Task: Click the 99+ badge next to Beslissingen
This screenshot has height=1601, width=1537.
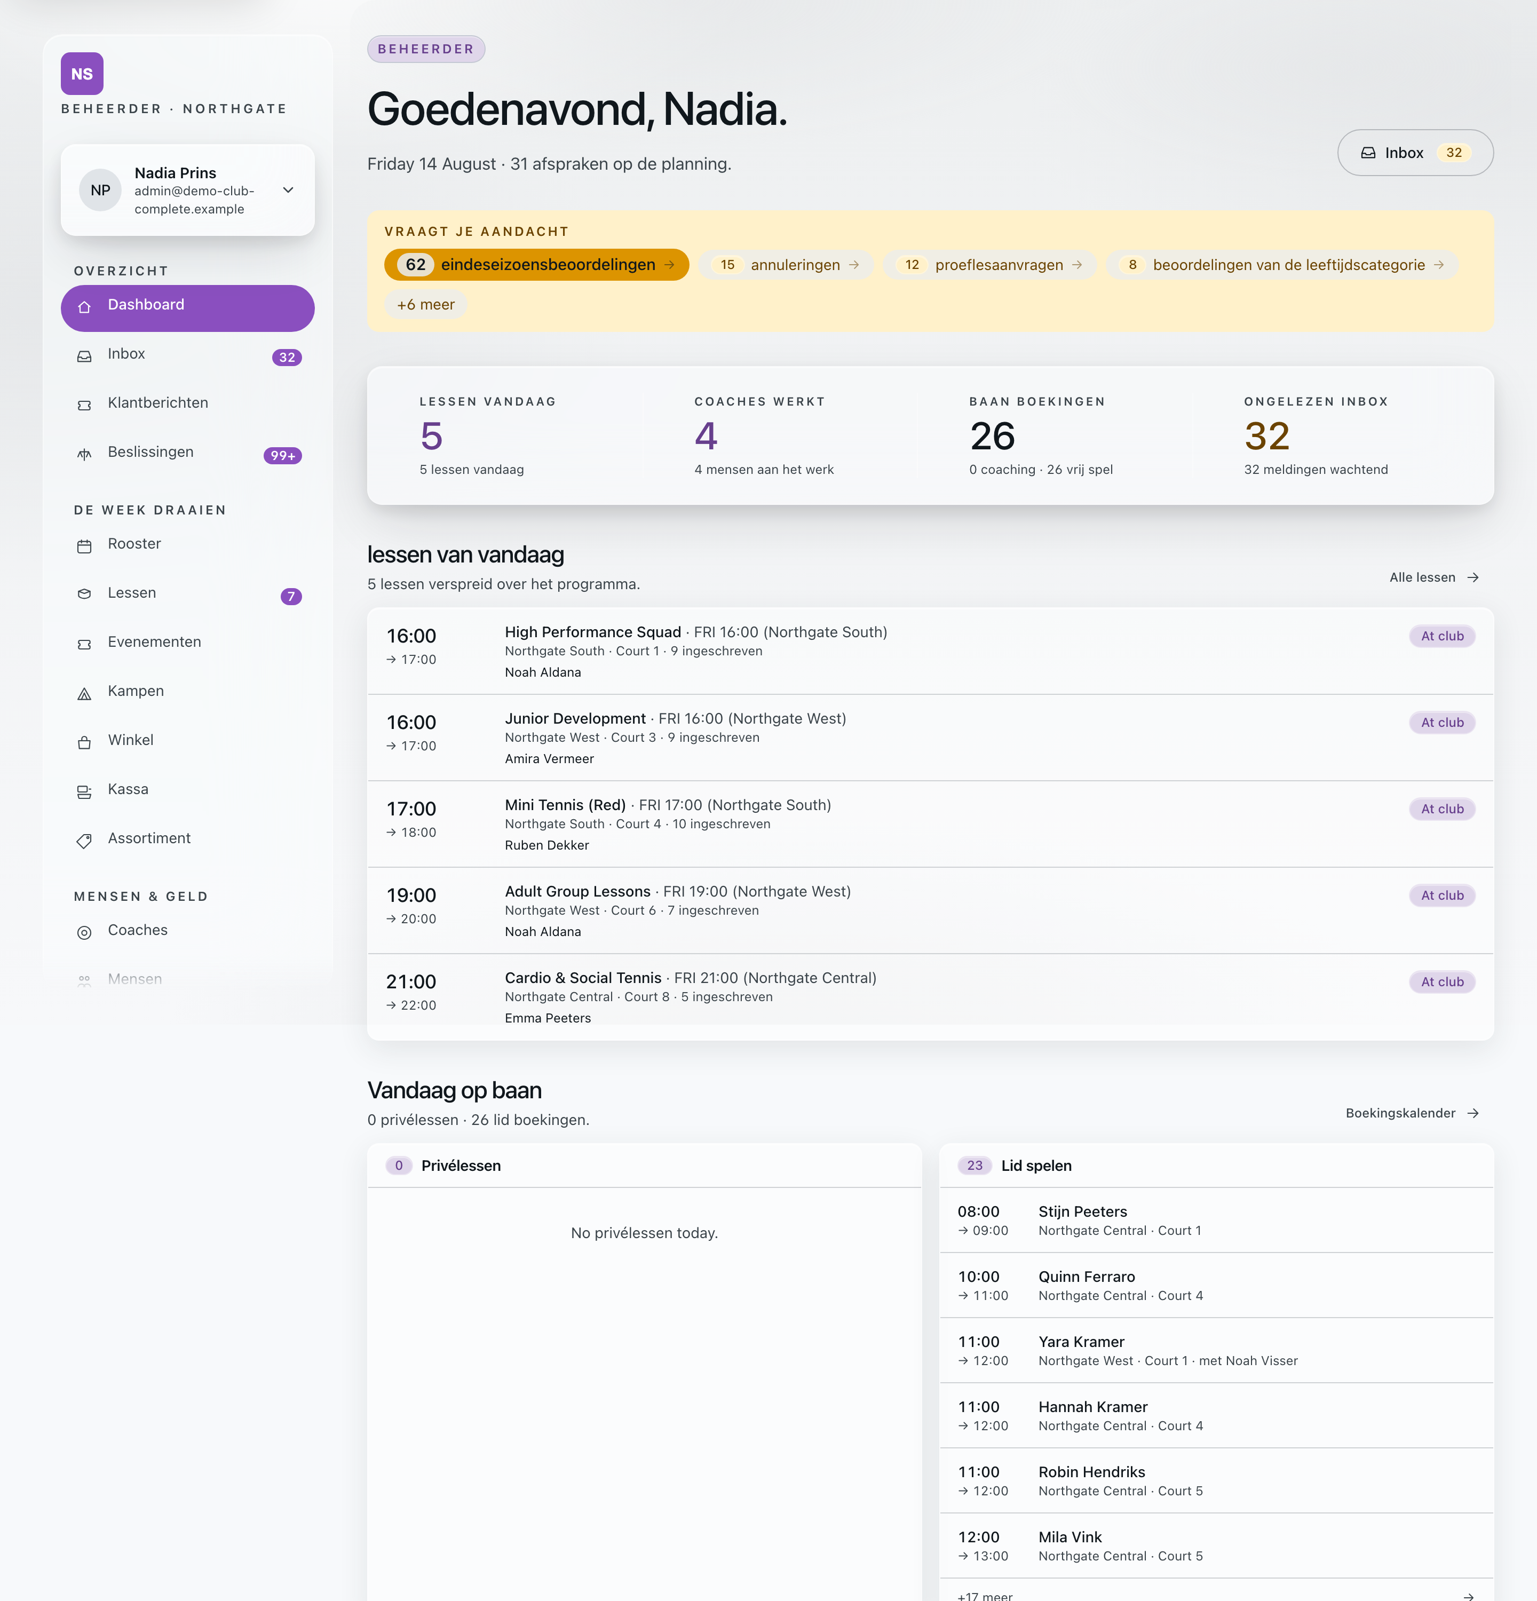Action: pyautogui.click(x=282, y=456)
